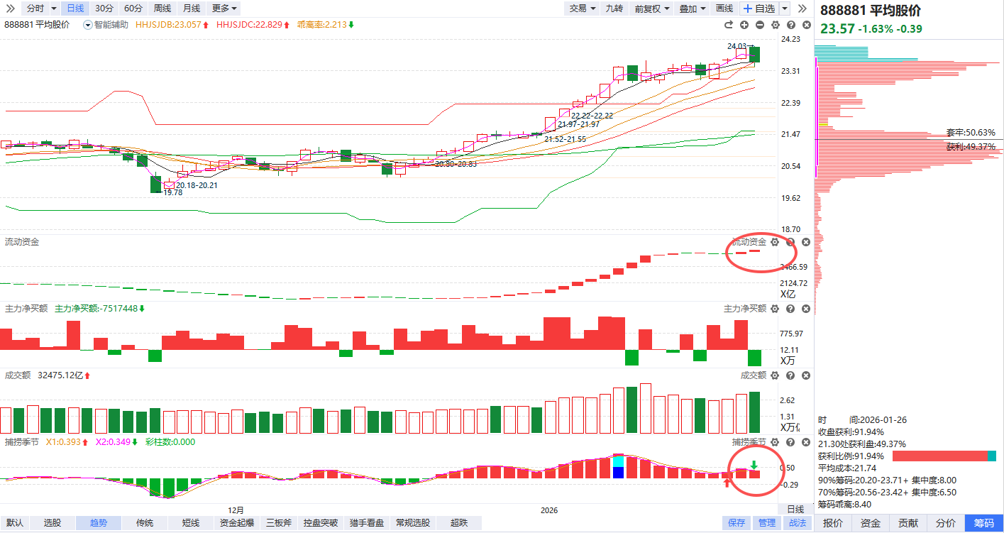Open the 交易 dropdown menu
The width and height of the screenshot is (1004, 533).
(x=583, y=9)
